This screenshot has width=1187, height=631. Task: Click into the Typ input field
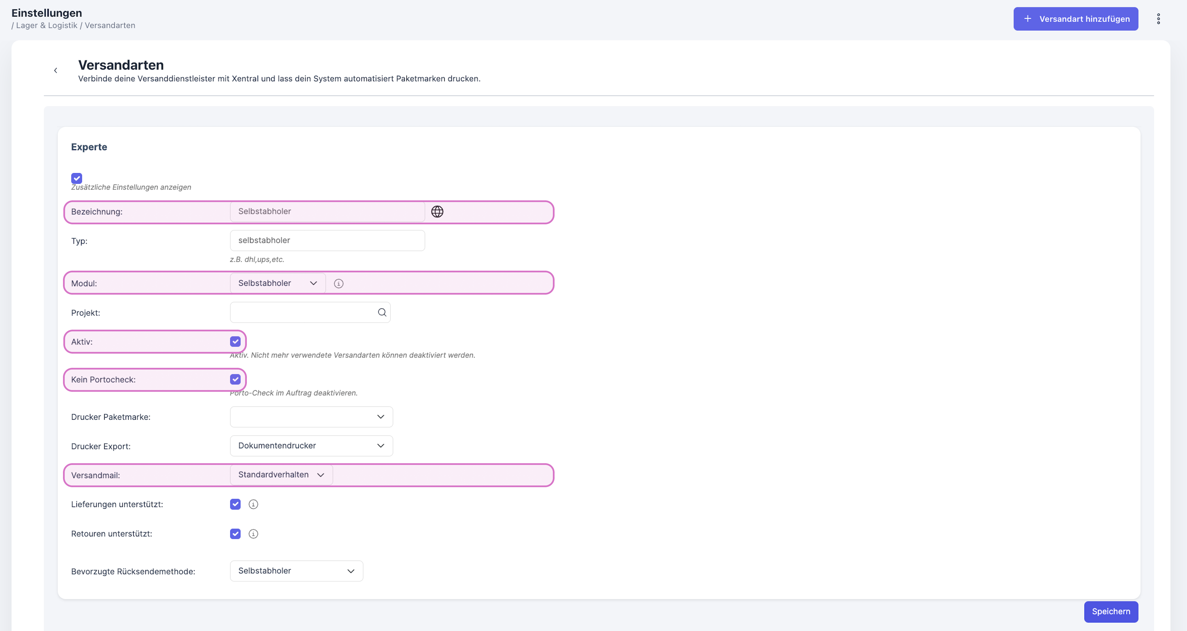click(327, 240)
